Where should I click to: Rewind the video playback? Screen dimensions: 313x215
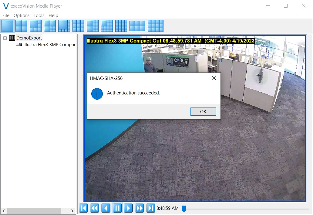(x=95, y=208)
